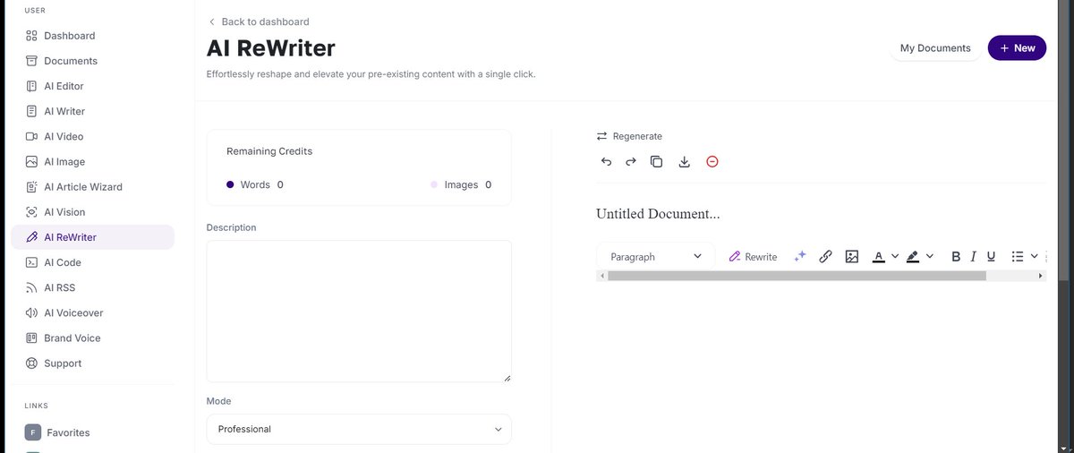Image resolution: width=1074 pixels, height=453 pixels.
Task: Click the AI RSS feed icon
Action: pyautogui.click(x=31, y=287)
